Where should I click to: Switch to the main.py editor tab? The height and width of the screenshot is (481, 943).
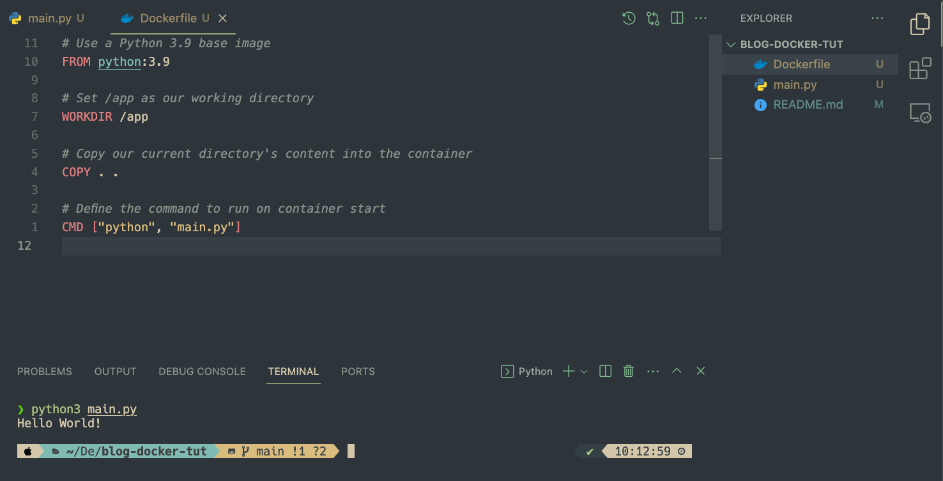pyautogui.click(x=49, y=19)
